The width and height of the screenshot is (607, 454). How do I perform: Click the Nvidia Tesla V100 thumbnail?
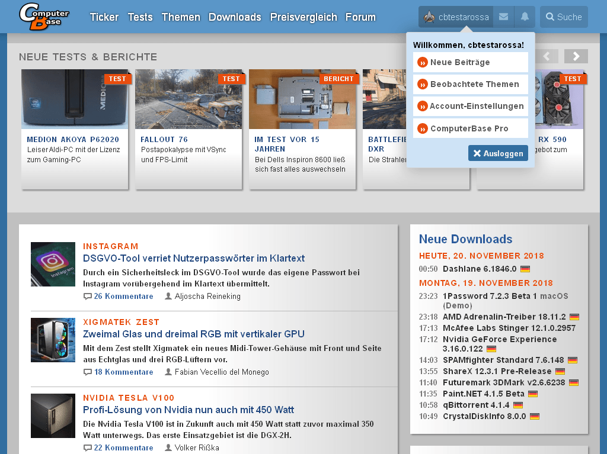coord(53,416)
